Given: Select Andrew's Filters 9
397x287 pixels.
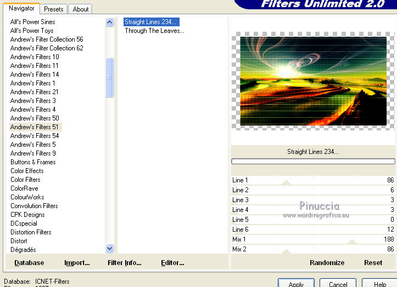Looking at the screenshot, I should point(33,153).
